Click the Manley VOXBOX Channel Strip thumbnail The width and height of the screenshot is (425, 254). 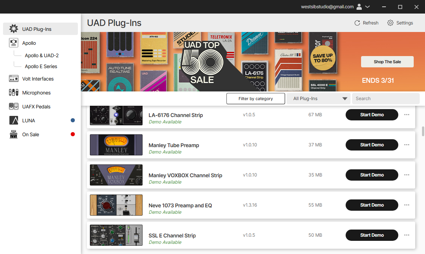coord(116,175)
